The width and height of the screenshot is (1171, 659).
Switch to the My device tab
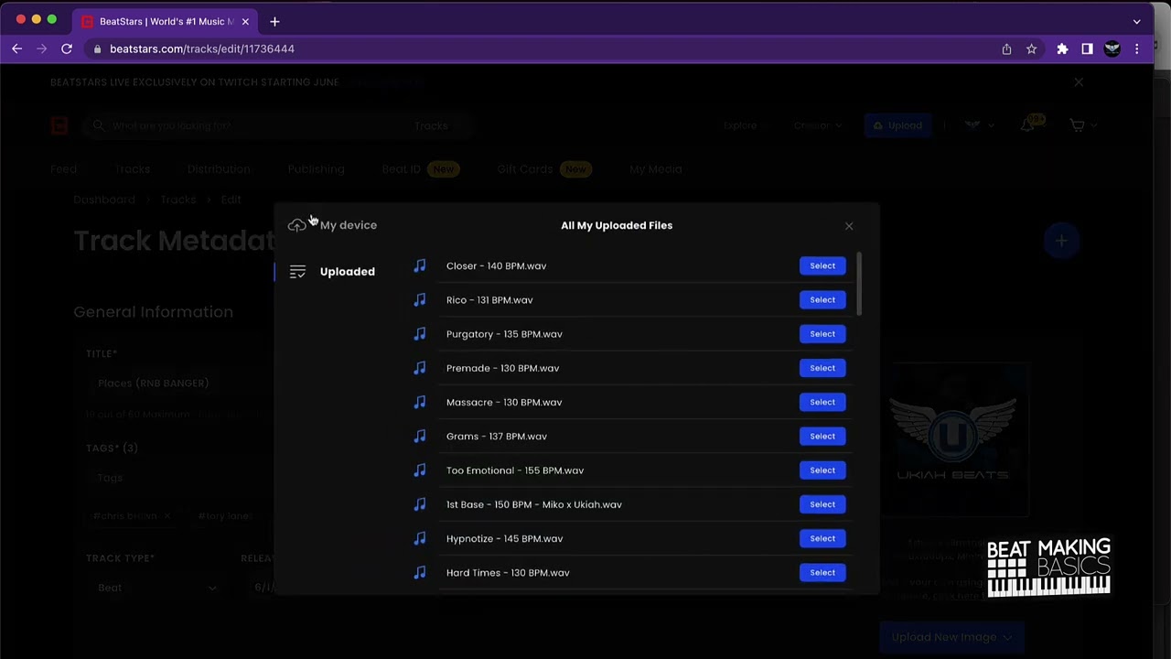348,225
